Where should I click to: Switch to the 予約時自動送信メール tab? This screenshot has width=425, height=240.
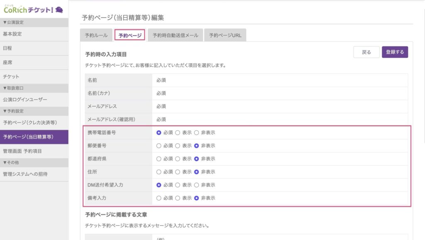coord(175,35)
